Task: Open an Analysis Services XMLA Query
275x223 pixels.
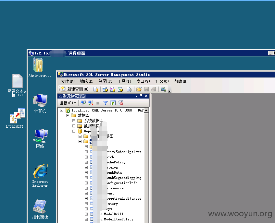Action: 120,89
